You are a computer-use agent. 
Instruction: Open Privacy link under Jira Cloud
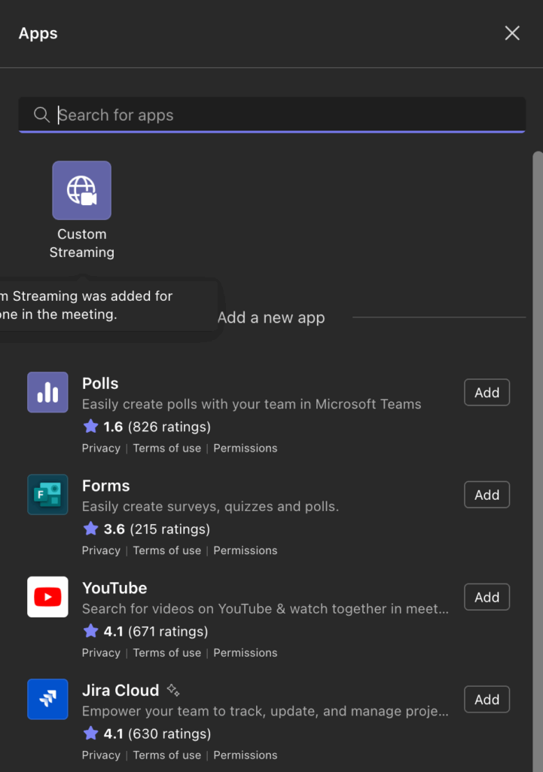[x=101, y=755]
